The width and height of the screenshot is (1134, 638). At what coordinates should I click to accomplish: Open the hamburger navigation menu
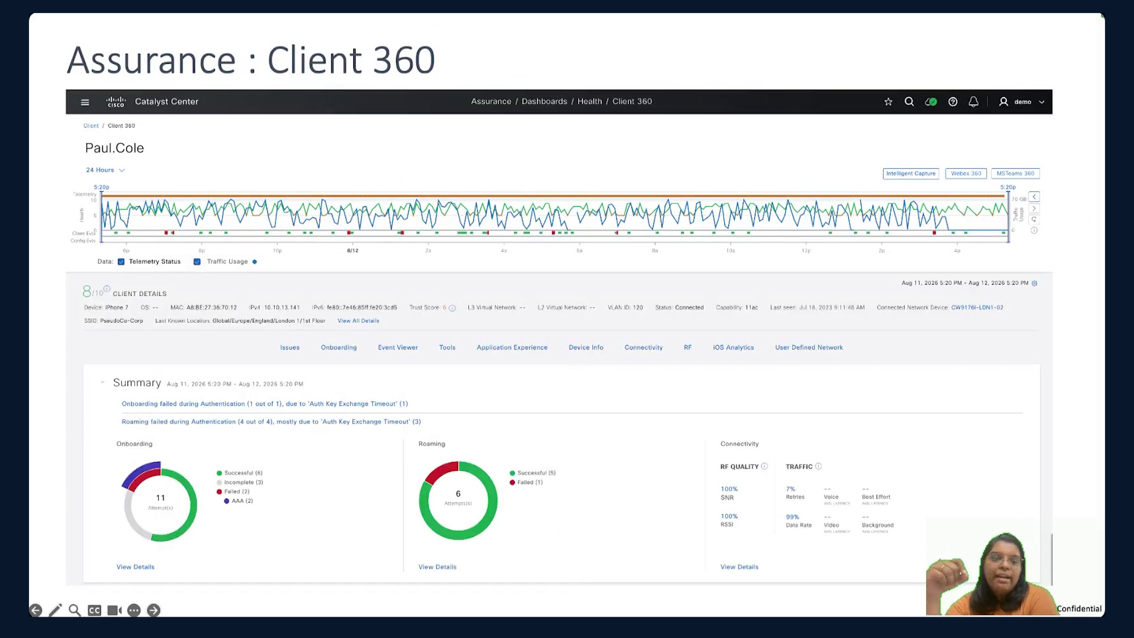click(x=85, y=102)
